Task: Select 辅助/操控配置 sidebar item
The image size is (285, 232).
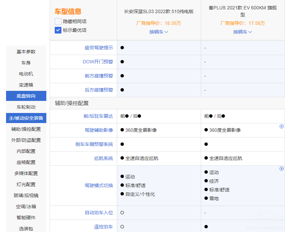Action: click(x=26, y=129)
